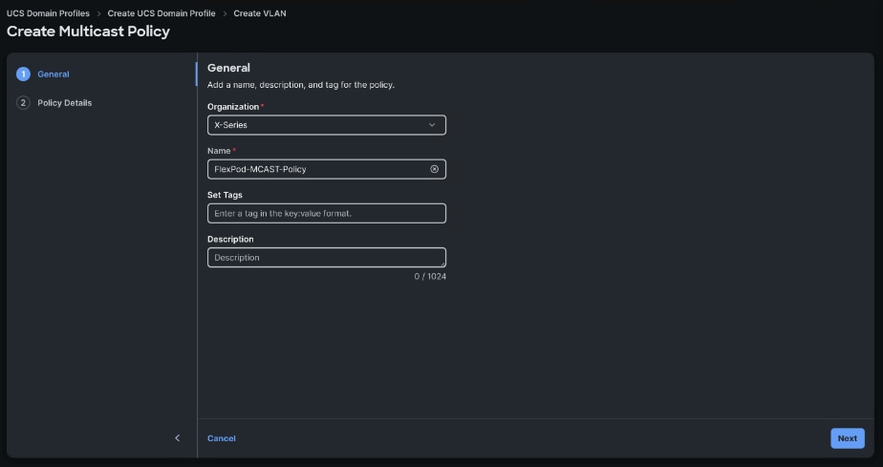The height and width of the screenshot is (467, 883).
Task: Open the Organization dropdown
Action: [327, 125]
